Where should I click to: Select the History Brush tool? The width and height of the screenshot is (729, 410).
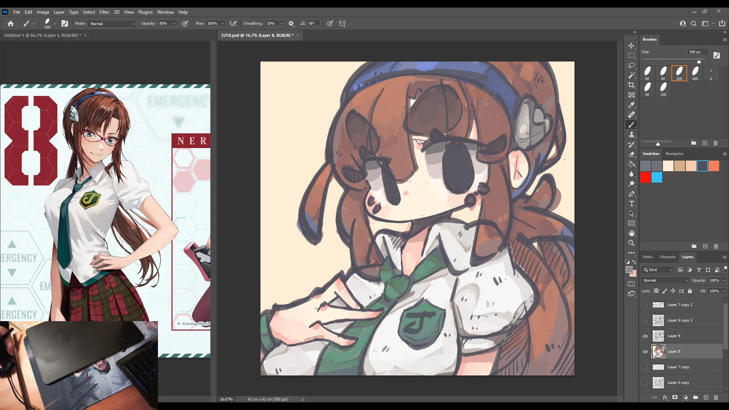631,144
